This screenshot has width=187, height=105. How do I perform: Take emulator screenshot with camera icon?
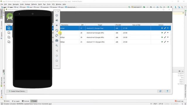[x=57, y=41]
